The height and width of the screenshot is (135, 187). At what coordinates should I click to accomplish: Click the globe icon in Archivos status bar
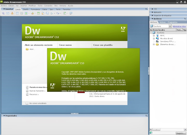point(151,133)
